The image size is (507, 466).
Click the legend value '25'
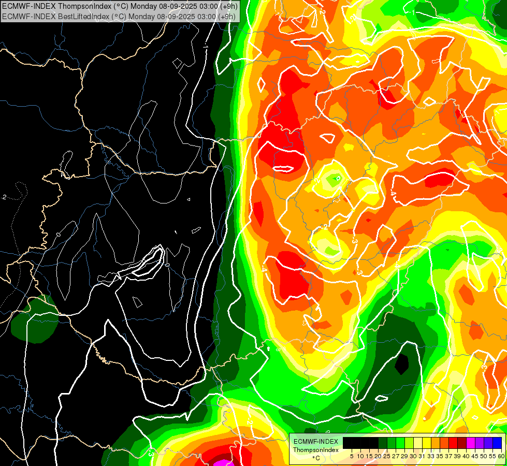tap(387, 456)
